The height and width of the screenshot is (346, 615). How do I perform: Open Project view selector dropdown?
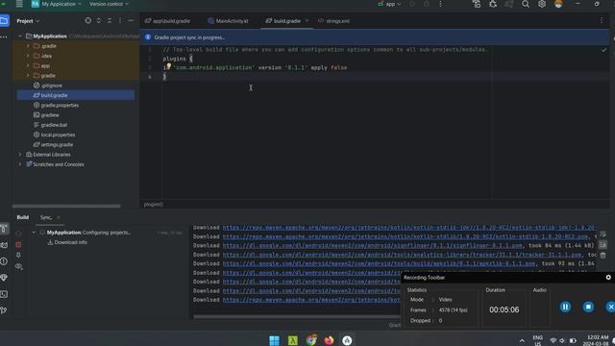(x=28, y=21)
